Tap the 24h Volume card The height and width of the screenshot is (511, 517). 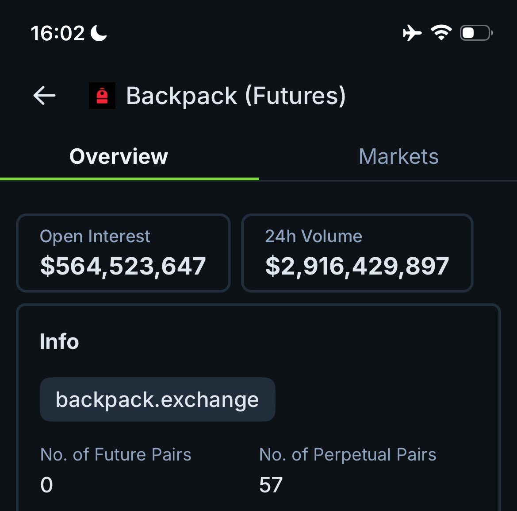(x=357, y=253)
